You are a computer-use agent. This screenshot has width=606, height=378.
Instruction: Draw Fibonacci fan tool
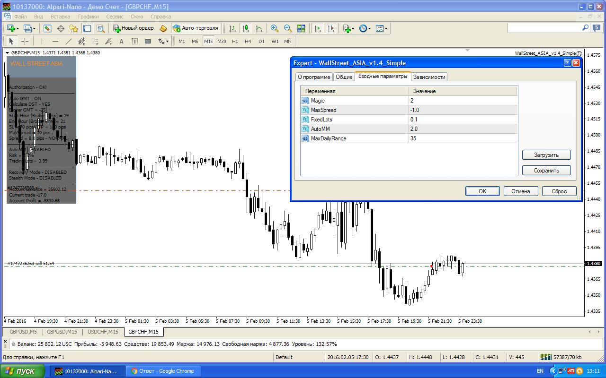tap(108, 41)
